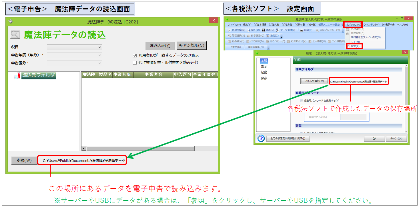Open the 税目 dropdown

74,47
